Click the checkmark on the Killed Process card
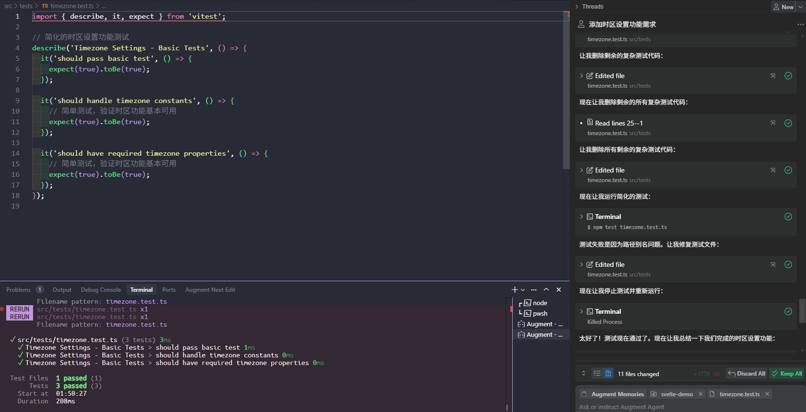The width and height of the screenshot is (806, 412). pyautogui.click(x=788, y=311)
